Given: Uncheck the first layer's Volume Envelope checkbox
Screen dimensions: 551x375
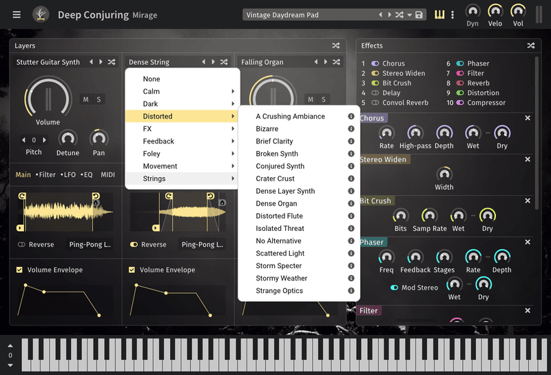Looking at the screenshot, I should click(x=19, y=270).
